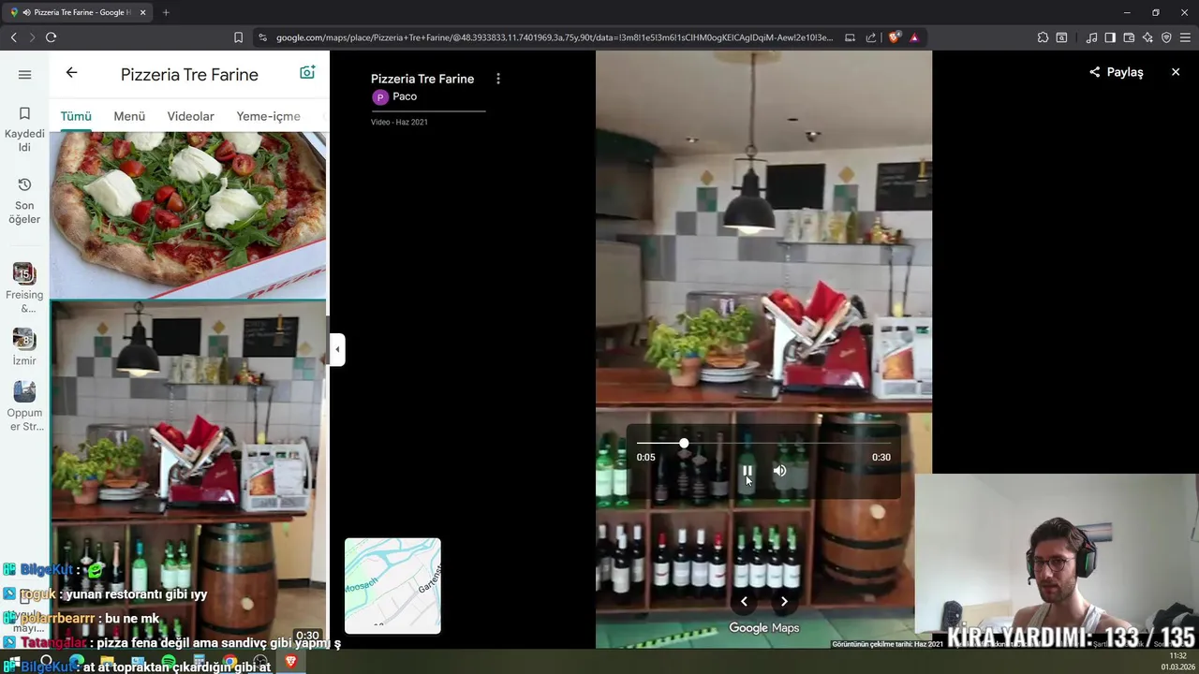
Task: Open the Google Maps hamburger menu
Action: pos(24,75)
